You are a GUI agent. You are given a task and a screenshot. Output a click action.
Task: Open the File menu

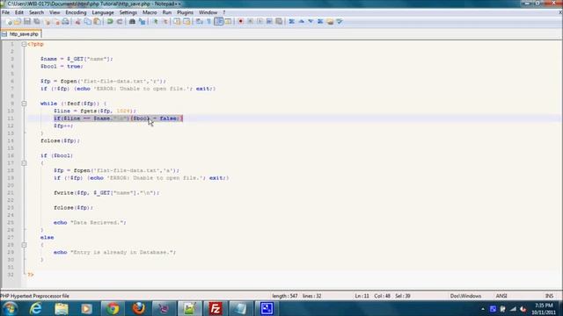coord(6,12)
